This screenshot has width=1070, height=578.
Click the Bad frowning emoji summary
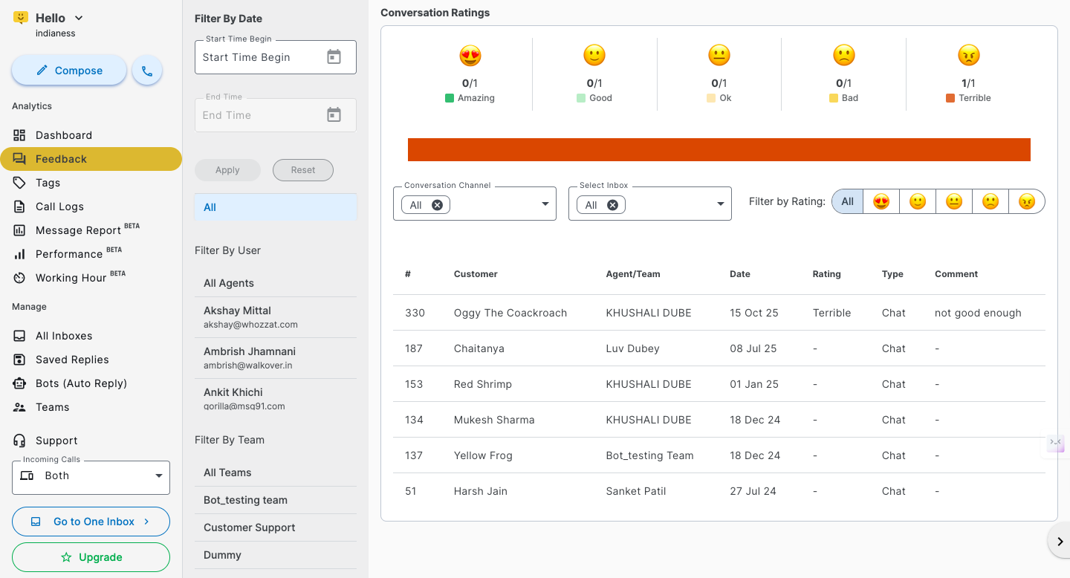[844, 56]
